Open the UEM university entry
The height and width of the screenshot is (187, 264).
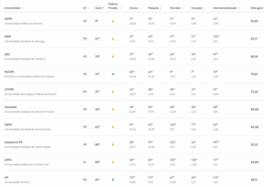point(8,36)
